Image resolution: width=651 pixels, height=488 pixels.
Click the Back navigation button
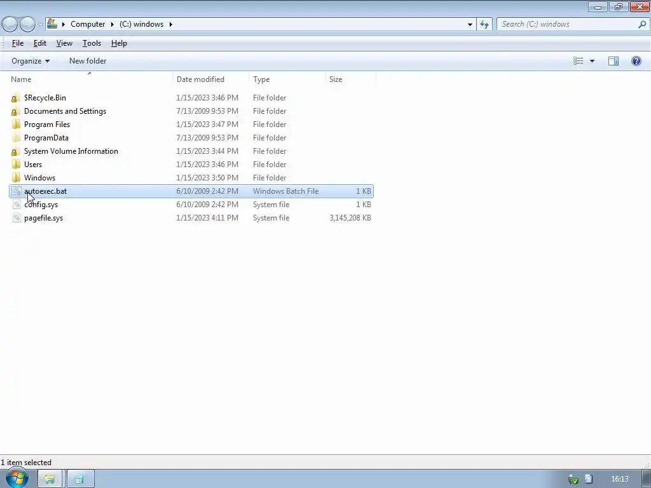click(10, 25)
